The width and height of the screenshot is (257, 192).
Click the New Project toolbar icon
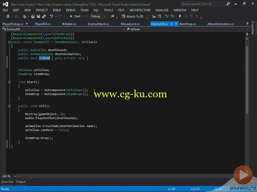tap(25, 16)
